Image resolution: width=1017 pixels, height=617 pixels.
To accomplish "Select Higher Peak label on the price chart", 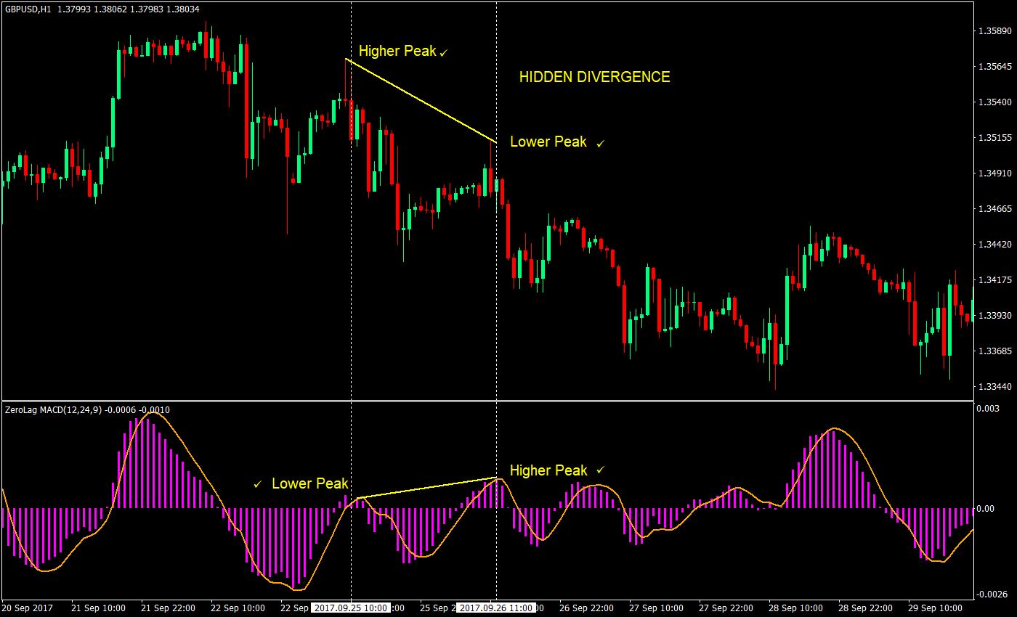I will [397, 51].
